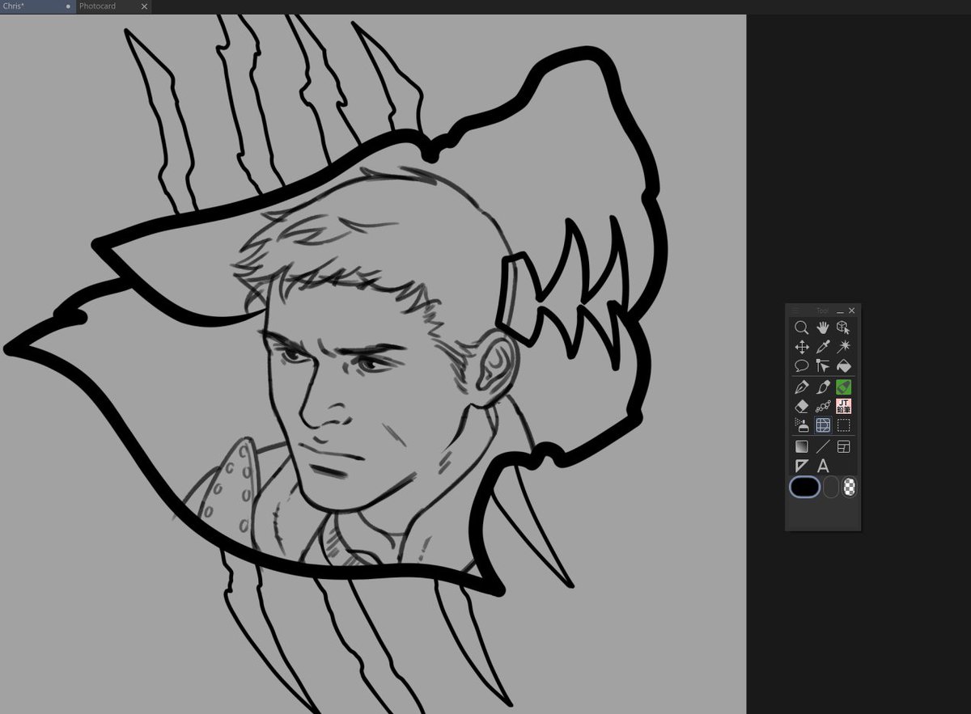Image resolution: width=971 pixels, height=714 pixels.
Task: Select the Operation object cube tool
Action: (x=844, y=327)
